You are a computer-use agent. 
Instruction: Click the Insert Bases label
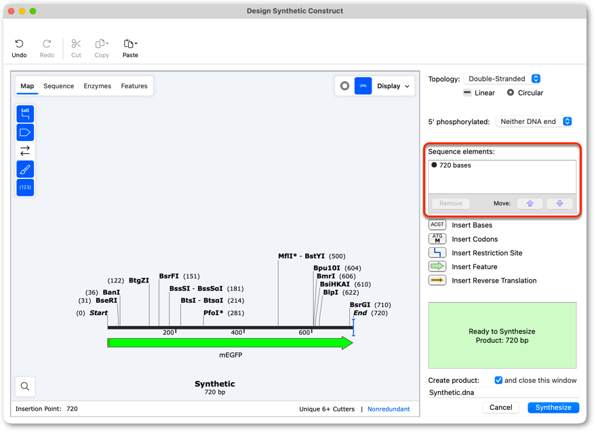(472, 225)
